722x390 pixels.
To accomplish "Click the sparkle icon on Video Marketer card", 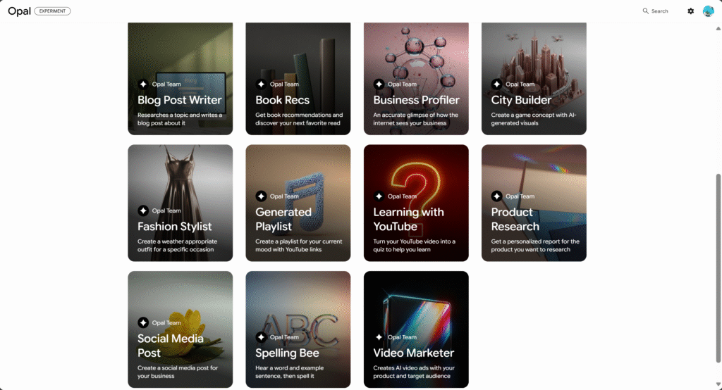I will click(x=379, y=337).
